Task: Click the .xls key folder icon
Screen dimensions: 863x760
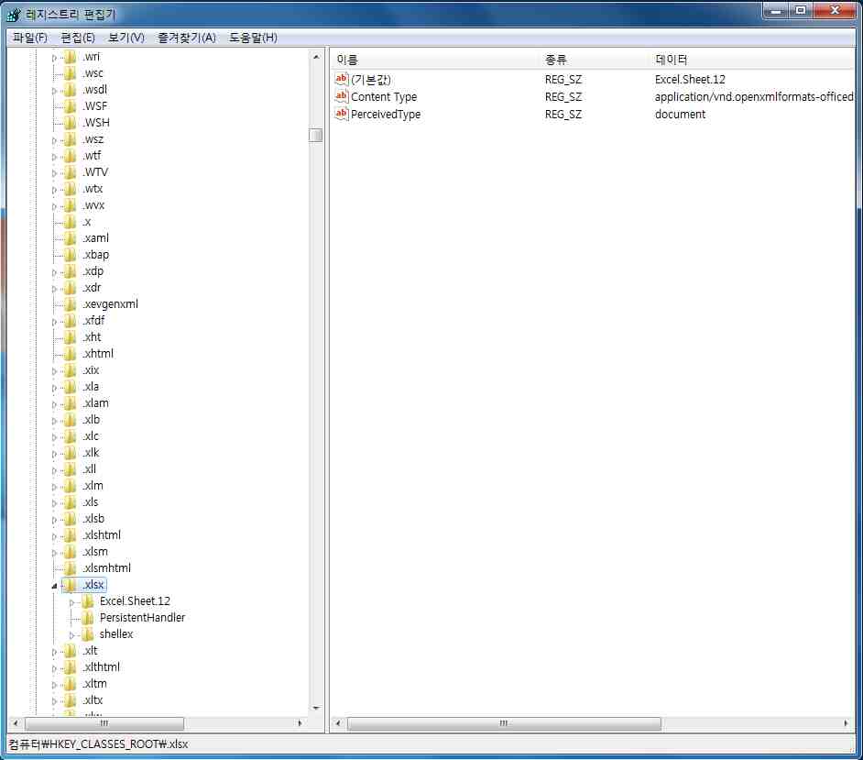Action: (70, 501)
